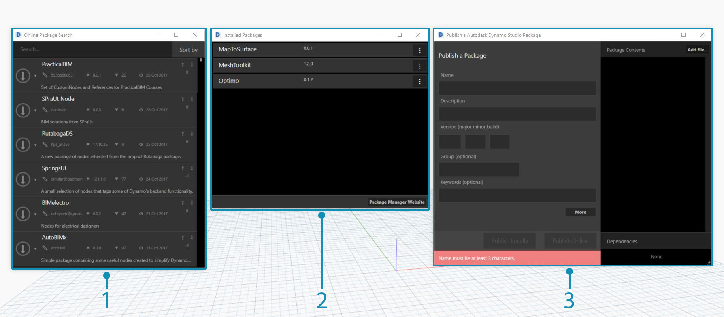Upvote the SPraUt Node package
724x317 pixels.
tap(183, 99)
